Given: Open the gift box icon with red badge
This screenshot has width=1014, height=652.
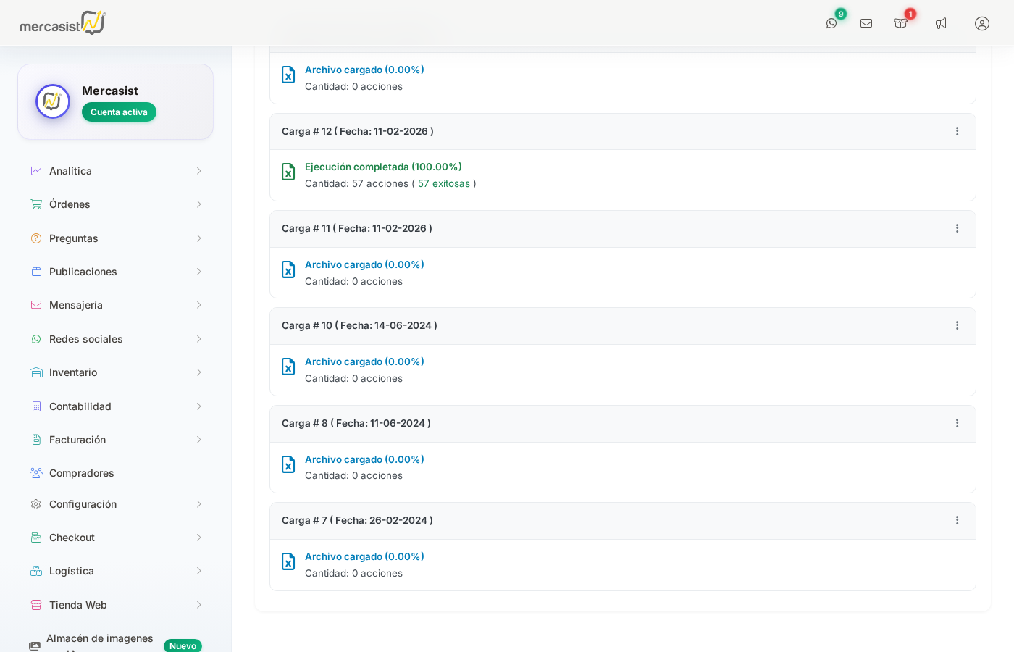Looking at the screenshot, I should [901, 23].
